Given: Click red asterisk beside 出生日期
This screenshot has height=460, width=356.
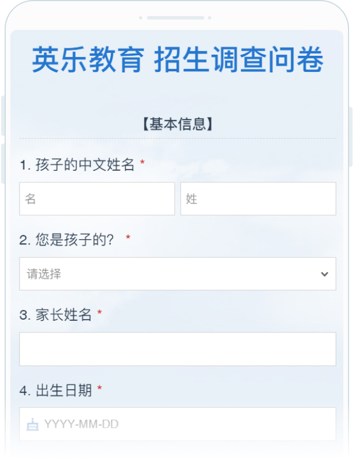Looking at the screenshot, I should (x=99, y=389).
